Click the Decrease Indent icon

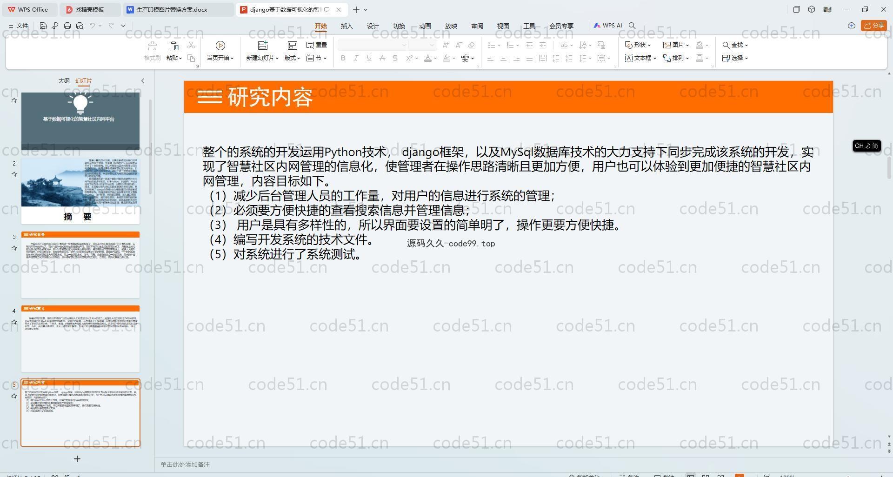click(x=529, y=45)
